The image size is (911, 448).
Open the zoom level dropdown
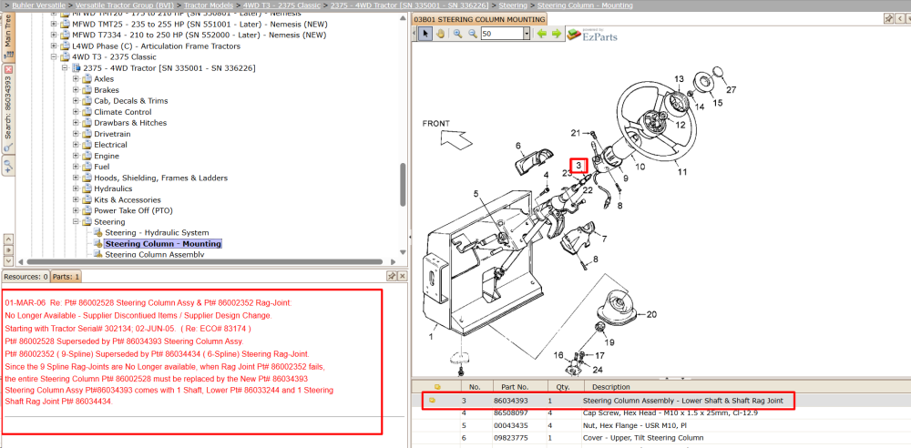click(x=527, y=34)
